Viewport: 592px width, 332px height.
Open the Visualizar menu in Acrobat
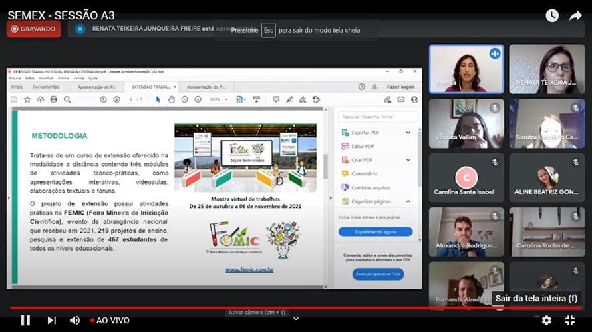(x=47, y=79)
